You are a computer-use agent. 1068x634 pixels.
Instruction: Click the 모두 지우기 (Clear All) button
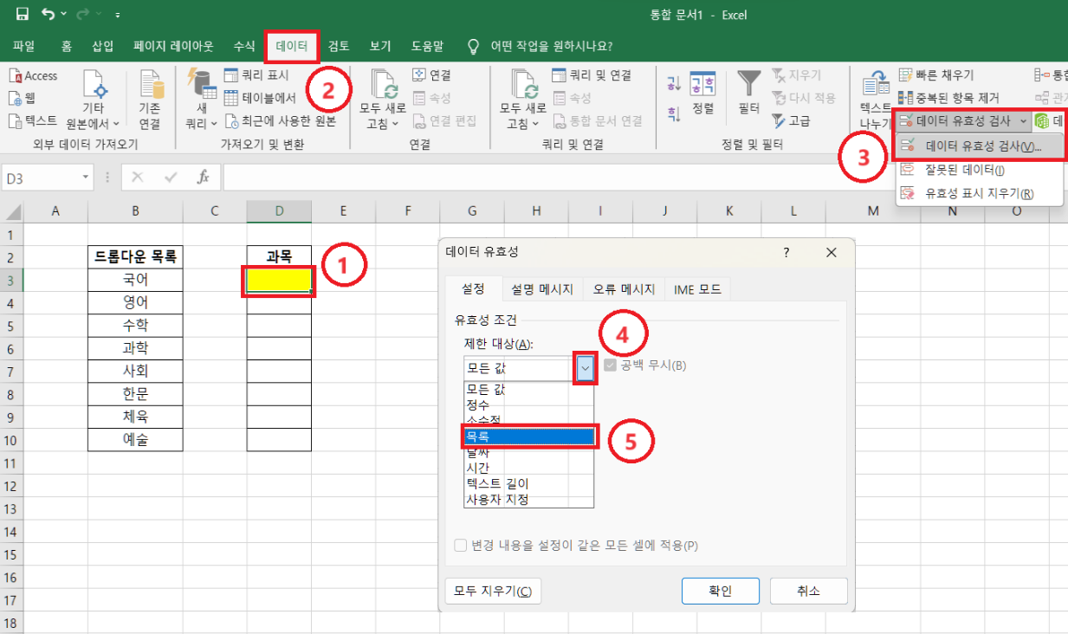(493, 591)
